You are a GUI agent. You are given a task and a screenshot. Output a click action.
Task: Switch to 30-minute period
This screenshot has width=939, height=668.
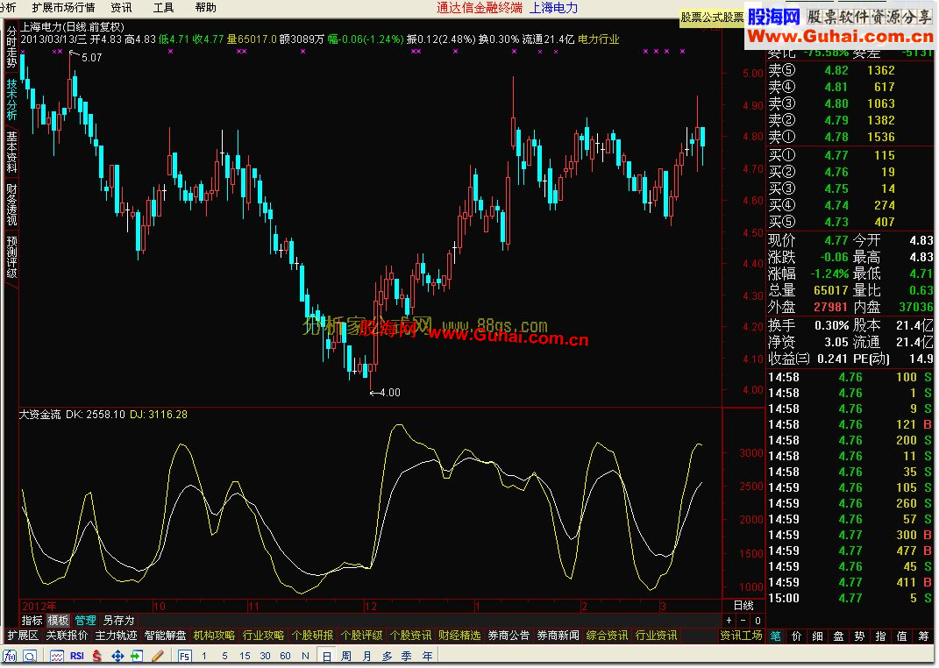coord(266,656)
